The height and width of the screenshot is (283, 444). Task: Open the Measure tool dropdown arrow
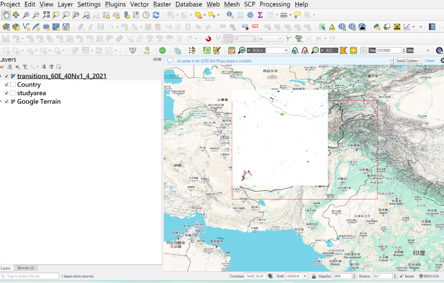[291, 15]
